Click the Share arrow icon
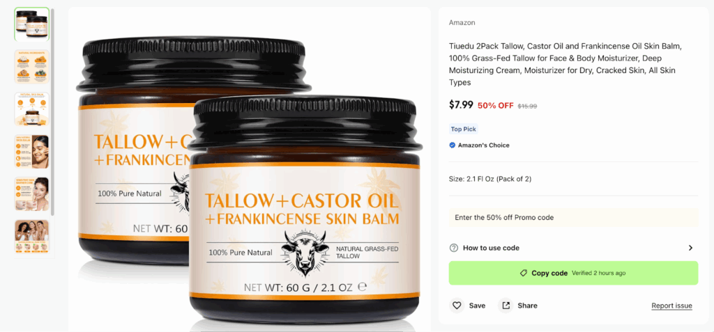This screenshot has height=332, width=714. tap(506, 306)
